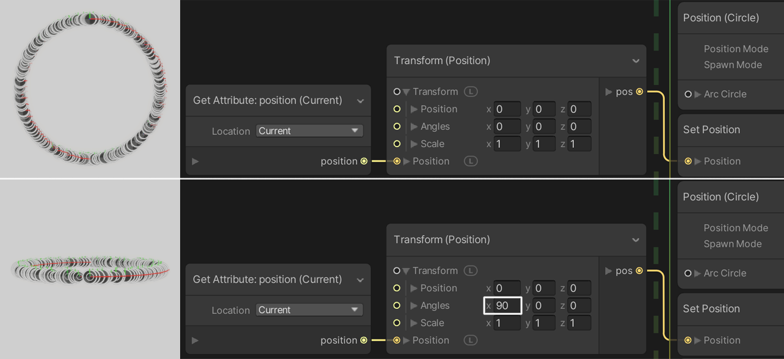This screenshot has width=784, height=359.
Task: Toggle local space on the Transform row
Action: (x=470, y=91)
